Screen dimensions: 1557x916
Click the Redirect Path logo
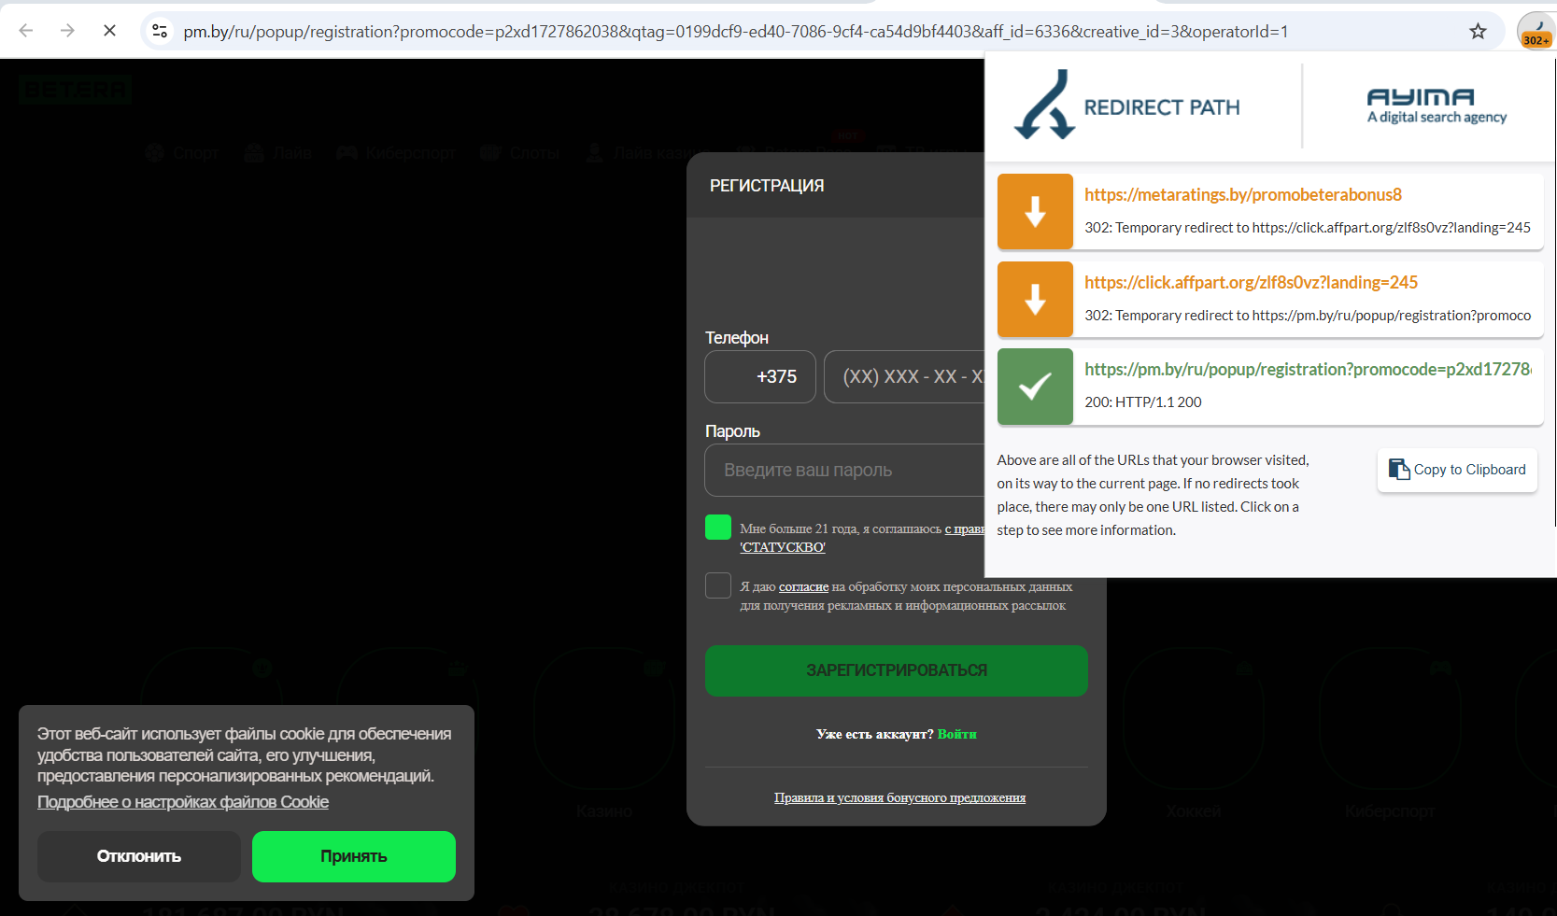click(x=1127, y=106)
